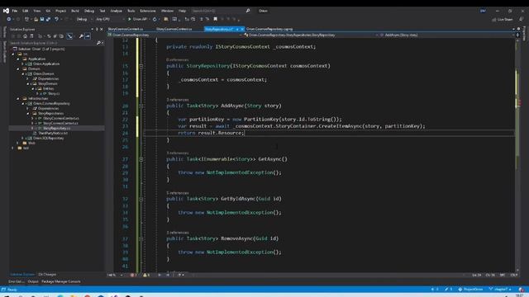The image size is (529, 297).
Task: Pin the Solution Explorer panel
Action: (x=97, y=30)
